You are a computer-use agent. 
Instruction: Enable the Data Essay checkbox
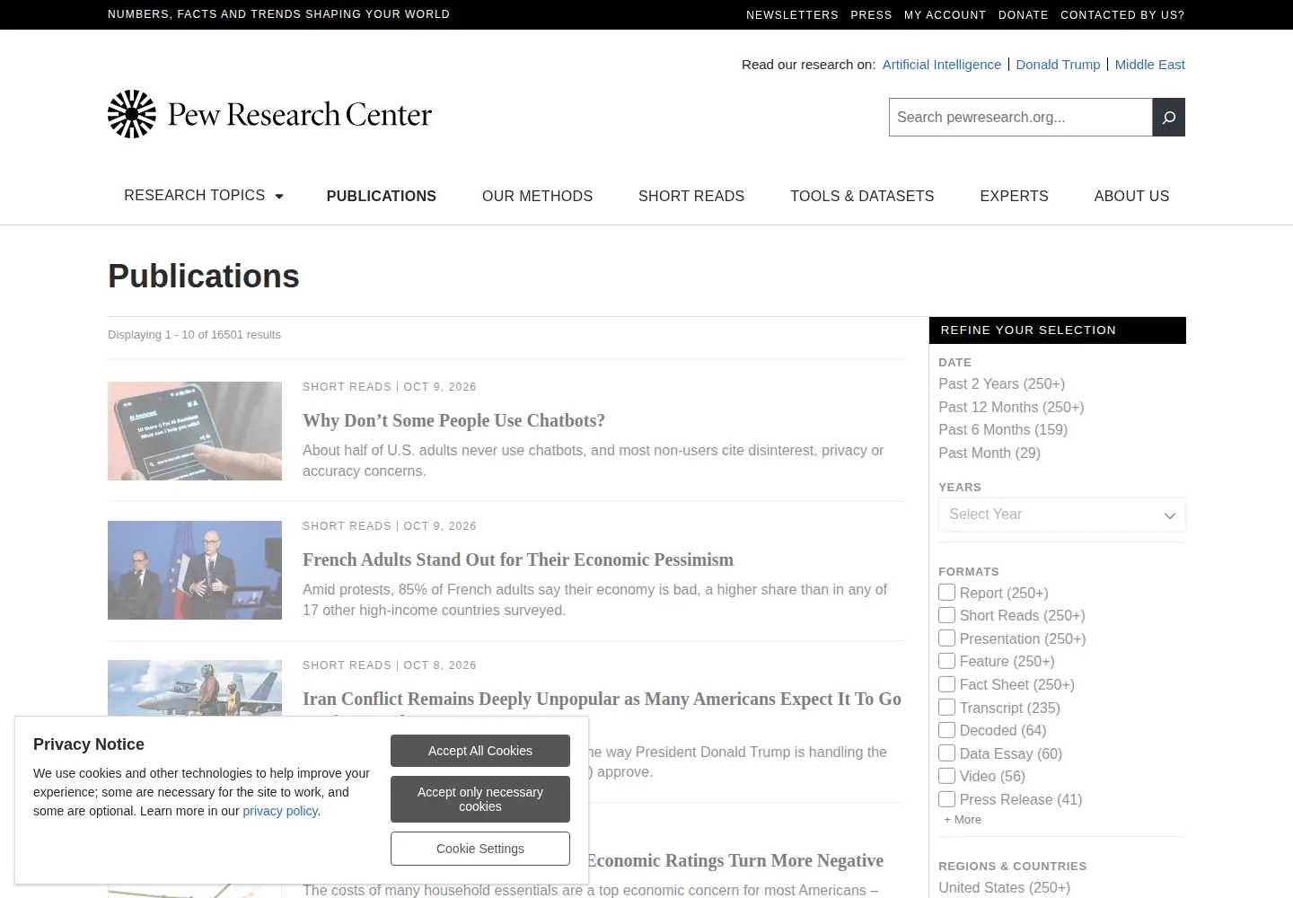point(946,753)
